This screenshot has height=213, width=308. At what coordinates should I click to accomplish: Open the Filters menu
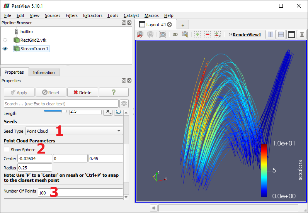[x=71, y=15]
